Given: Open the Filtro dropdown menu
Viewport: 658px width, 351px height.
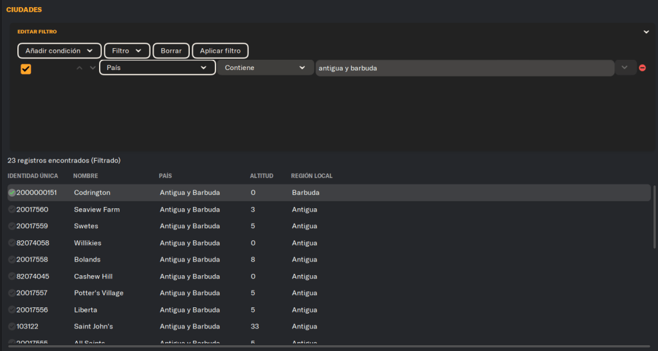Looking at the screenshot, I should [x=127, y=51].
